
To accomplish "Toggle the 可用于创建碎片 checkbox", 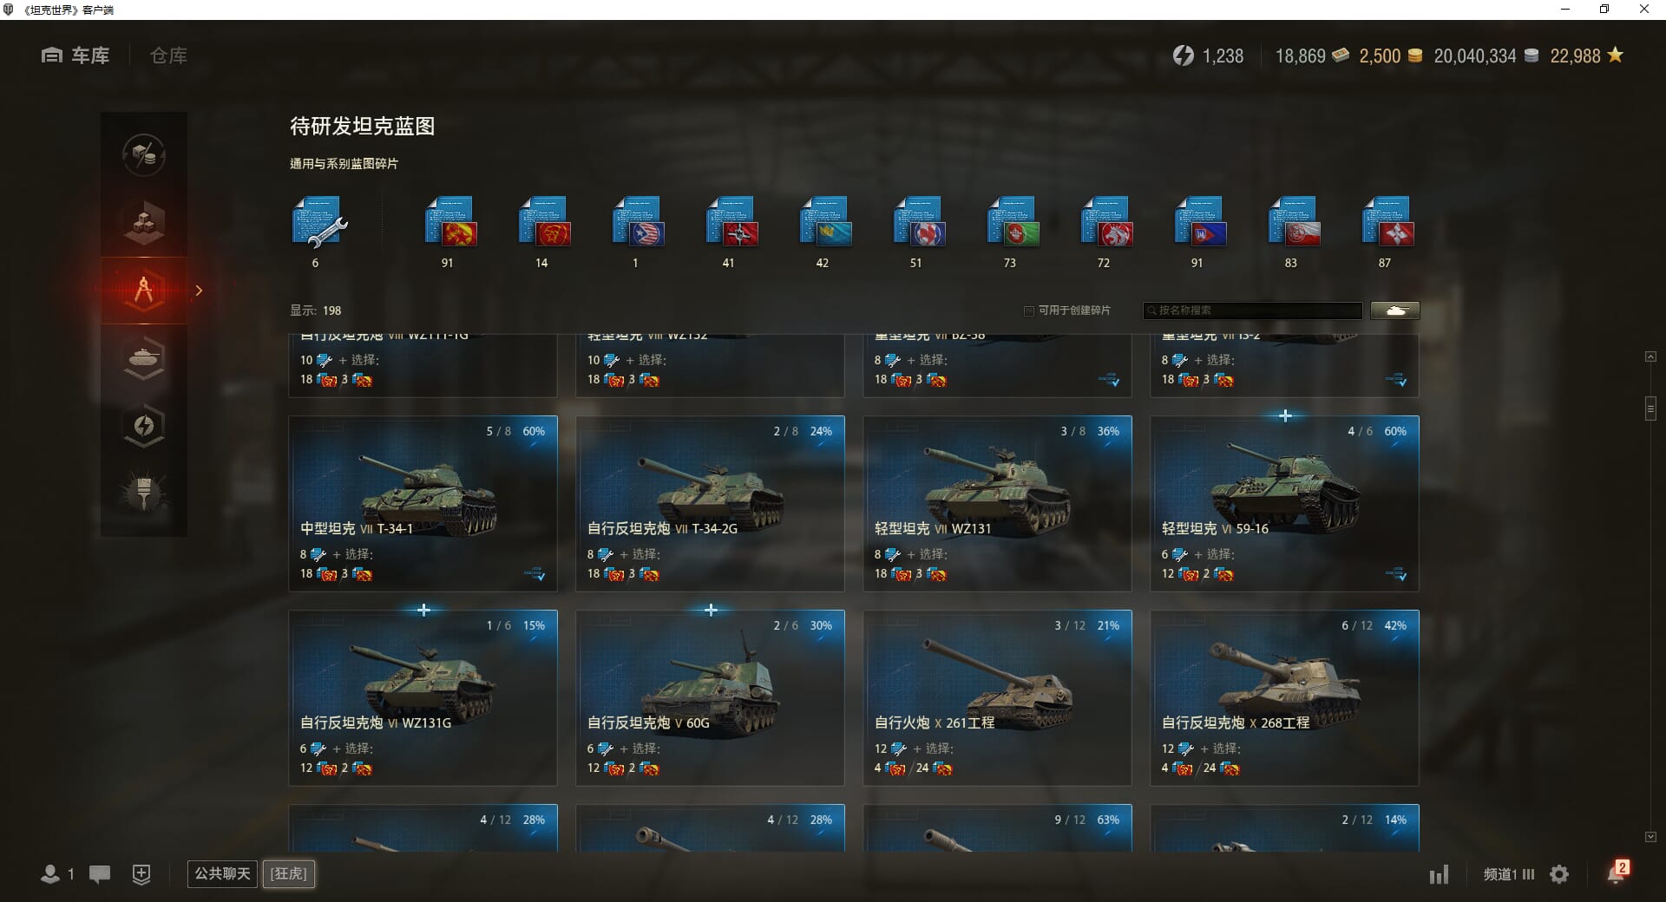I will coord(1029,310).
